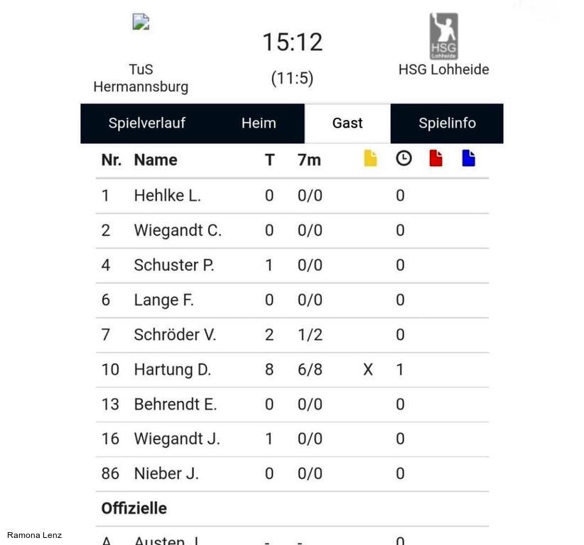Click the 15:12 final score
This screenshot has height=545, width=584.
click(x=293, y=42)
